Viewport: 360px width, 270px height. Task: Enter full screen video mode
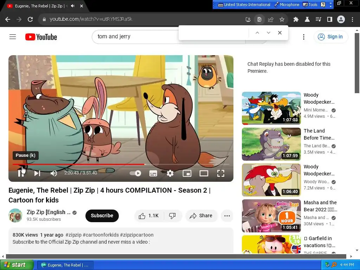pyautogui.click(x=221, y=173)
